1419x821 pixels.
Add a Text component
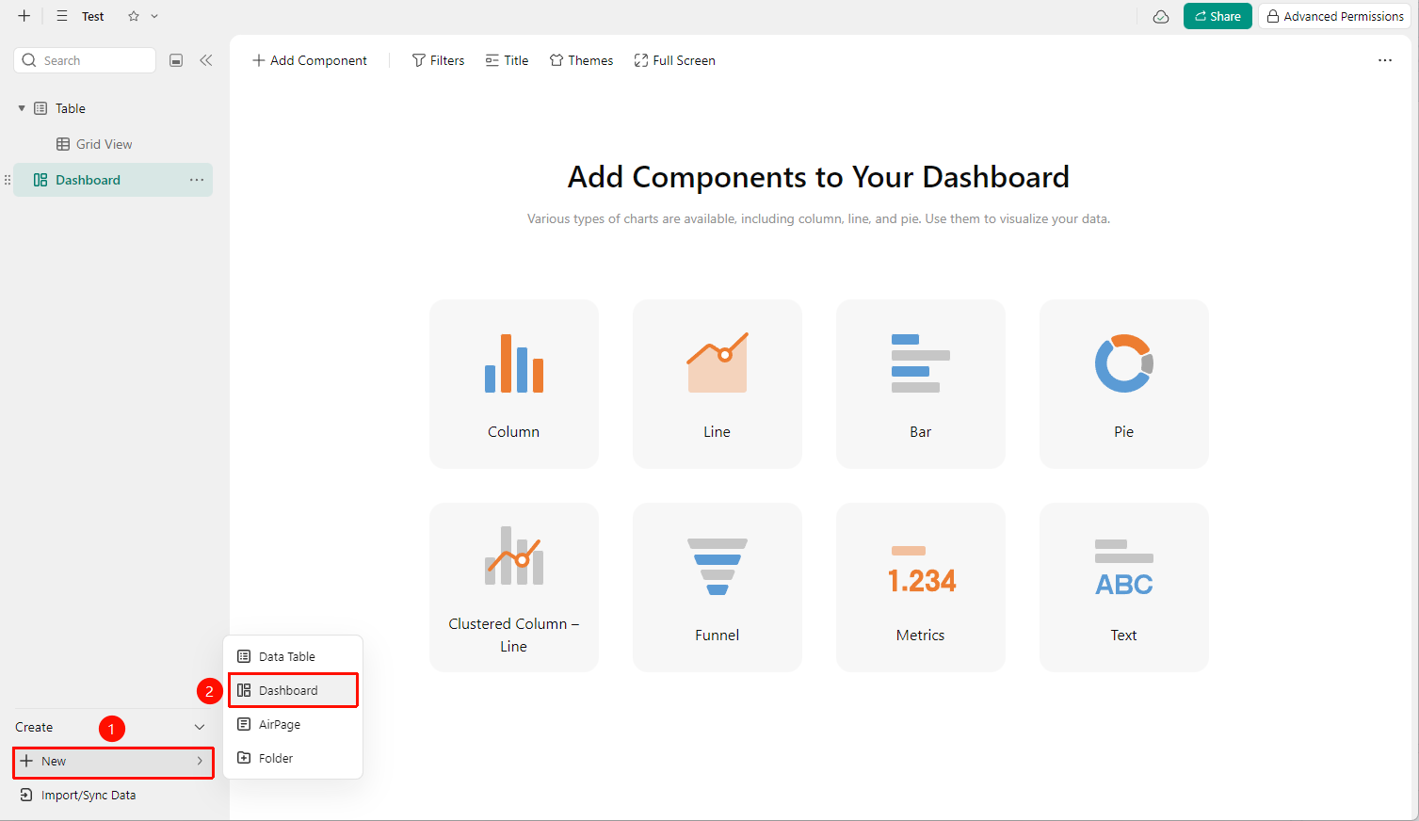[1124, 588]
